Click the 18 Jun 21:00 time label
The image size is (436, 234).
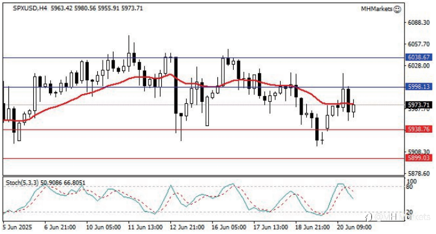pos(312,227)
